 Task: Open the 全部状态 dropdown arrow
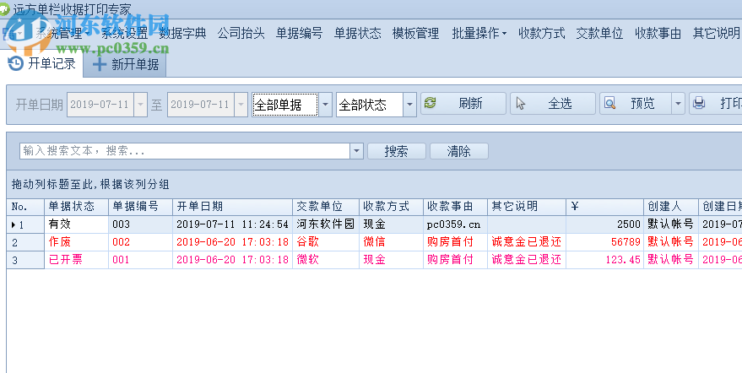409,105
